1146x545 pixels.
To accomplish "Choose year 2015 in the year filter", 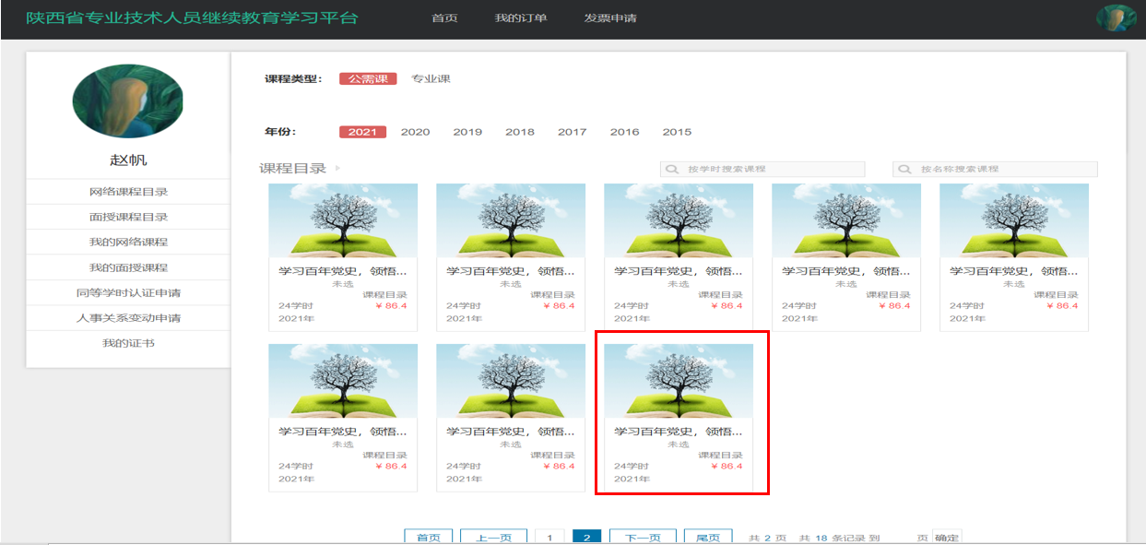I will point(677,132).
